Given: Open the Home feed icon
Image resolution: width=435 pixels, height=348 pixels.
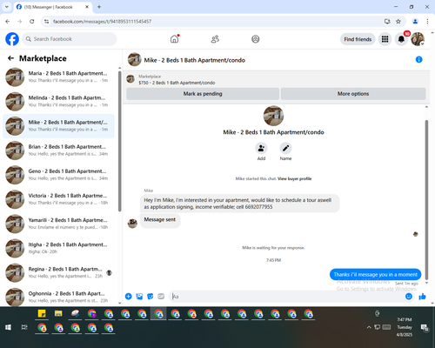Looking at the screenshot, I should click(174, 39).
